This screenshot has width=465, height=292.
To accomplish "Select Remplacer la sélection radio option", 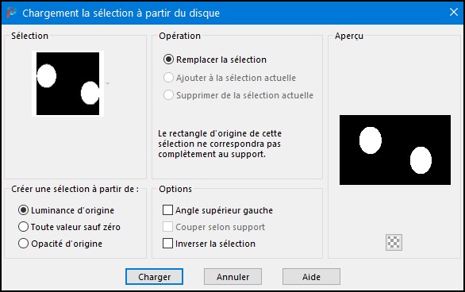I will (x=168, y=60).
